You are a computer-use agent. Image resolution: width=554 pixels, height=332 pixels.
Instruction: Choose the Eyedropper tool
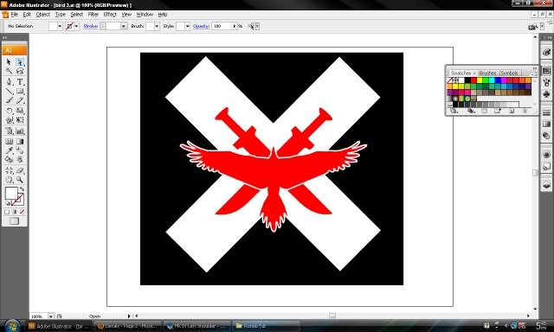(x=9, y=150)
